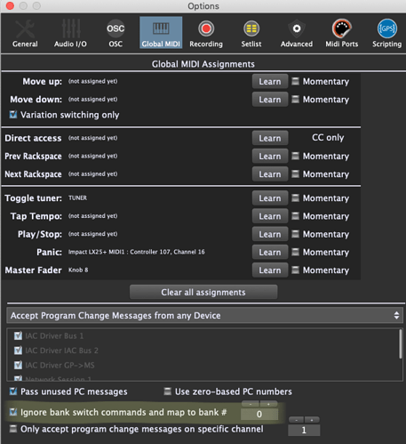Learn assignment for Next Rackspace
The height and width of the screenshot is (444, 406).
click(x=270, y=174)
